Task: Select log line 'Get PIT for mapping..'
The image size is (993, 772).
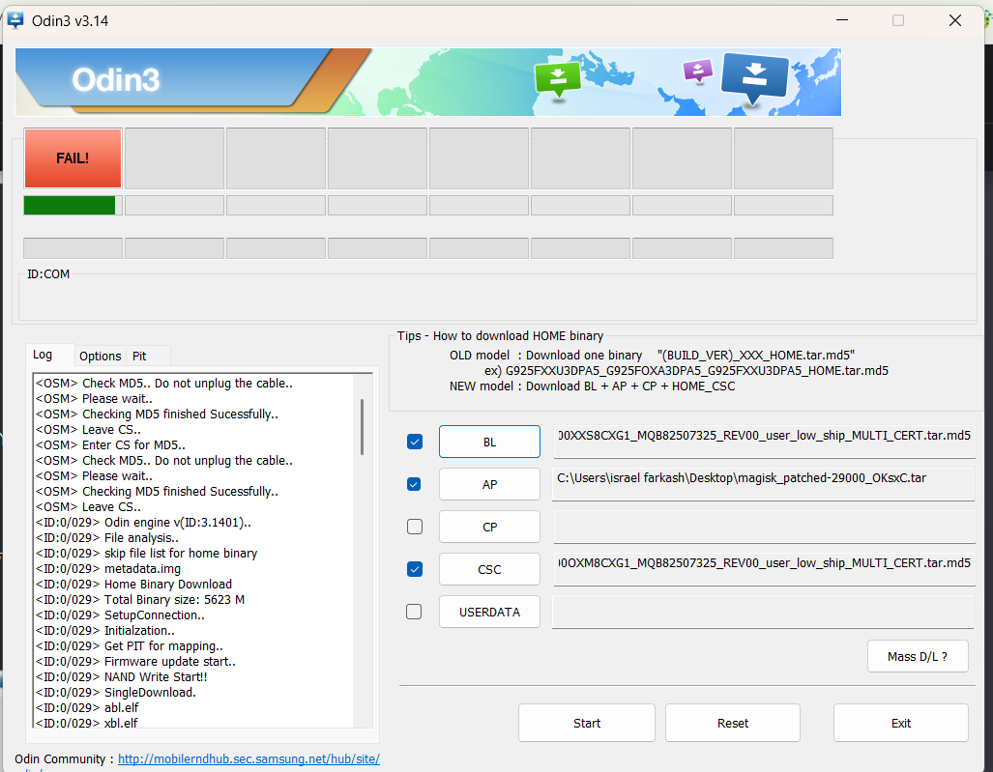Action: coord(130,645)
